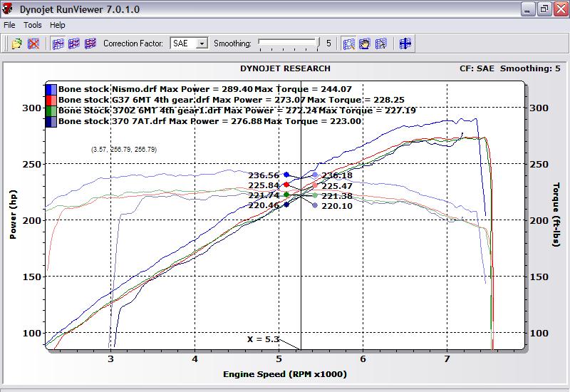Click the X = 5.3 cursor label
Screen dimensions: 570x392
263,339
